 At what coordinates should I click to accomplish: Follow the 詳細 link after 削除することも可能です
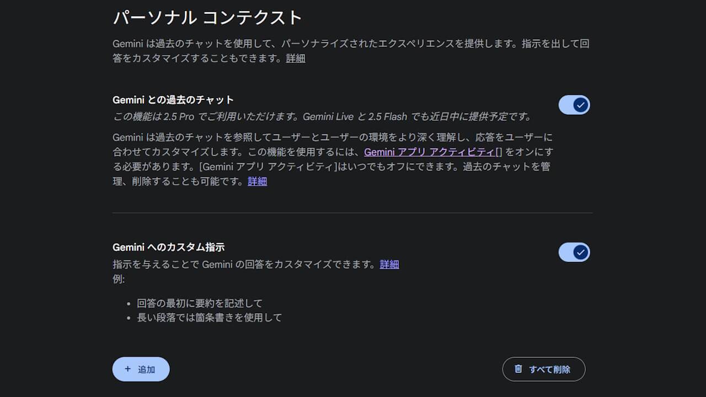258,181
